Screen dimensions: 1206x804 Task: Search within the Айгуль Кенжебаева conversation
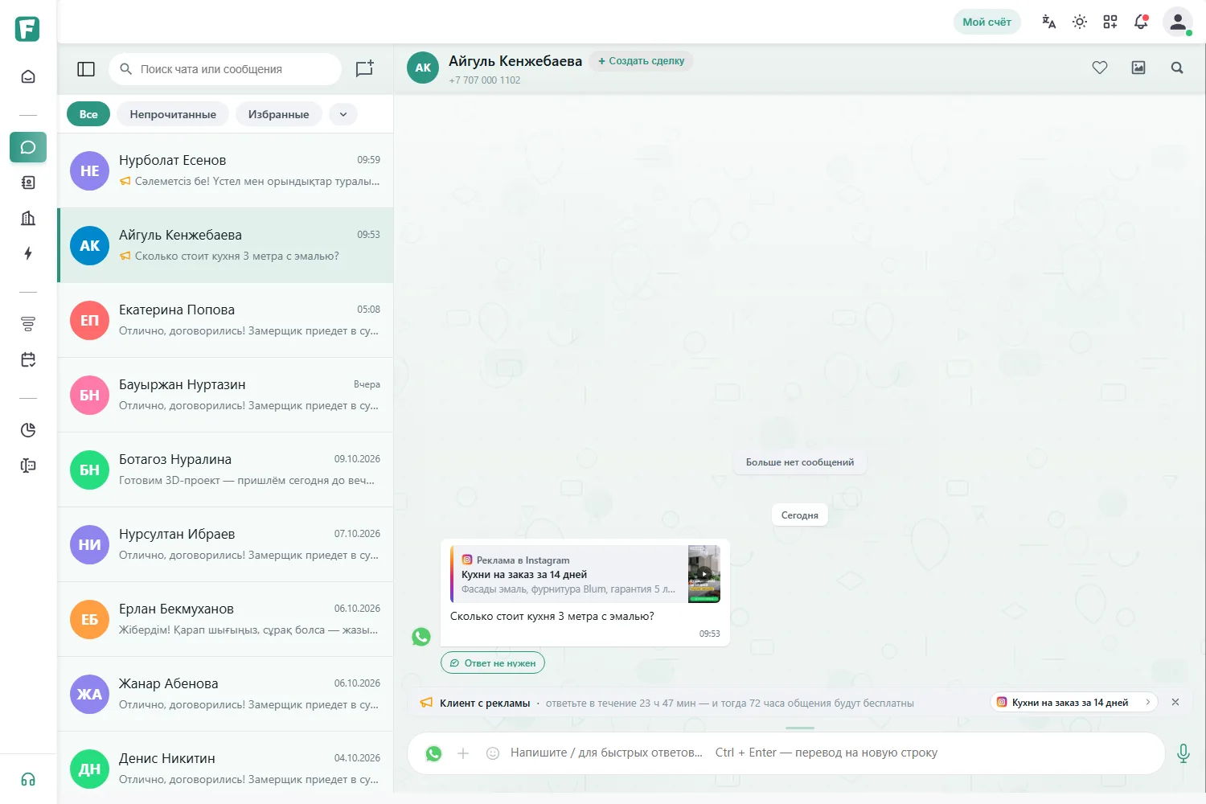[x=1177, y=68]
